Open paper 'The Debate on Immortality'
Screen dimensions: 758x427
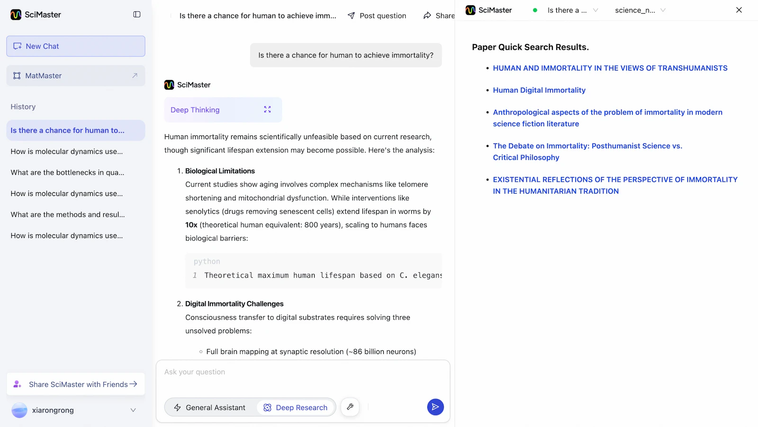pyautogui.click(x=587, y=151)
